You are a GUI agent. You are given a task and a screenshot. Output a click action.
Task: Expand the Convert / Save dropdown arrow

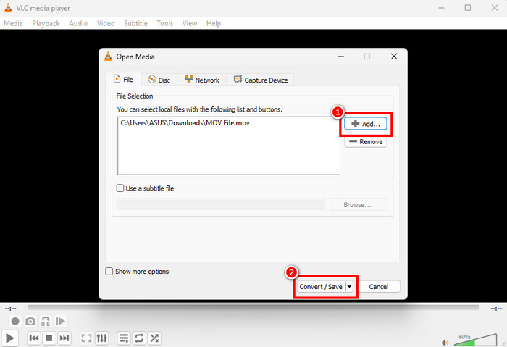coord(350,287)
